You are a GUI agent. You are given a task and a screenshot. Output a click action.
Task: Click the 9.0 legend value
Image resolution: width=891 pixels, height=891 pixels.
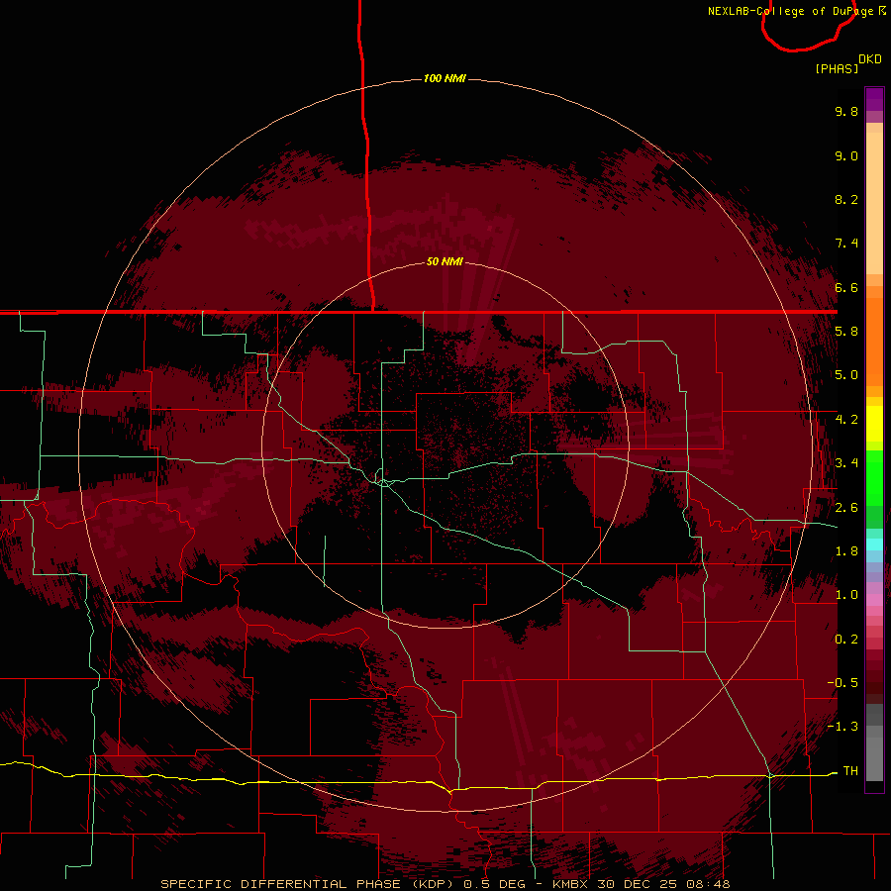pos(846,155)
